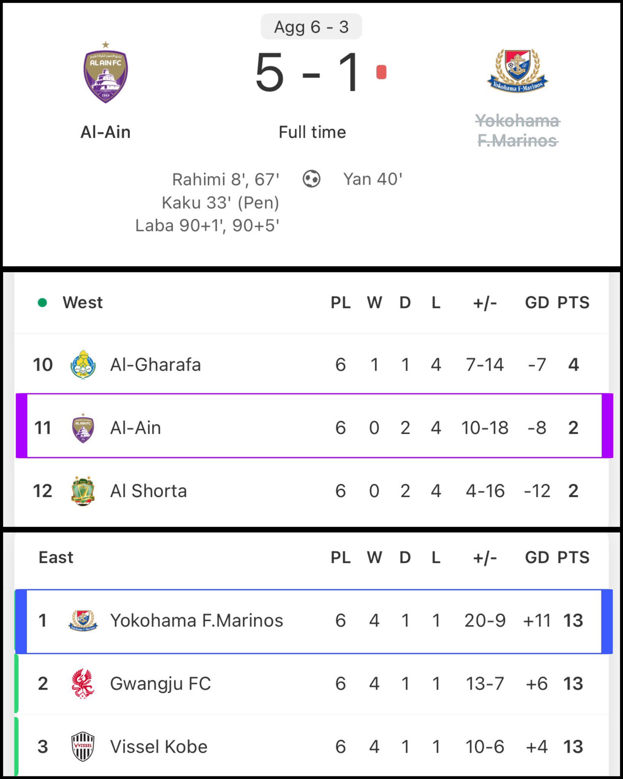Click the Al-Ain logo in West table
The image size is (623, 779).
[83, 428]
